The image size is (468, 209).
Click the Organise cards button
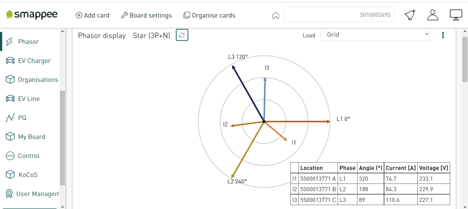click(x=209, y=15)
